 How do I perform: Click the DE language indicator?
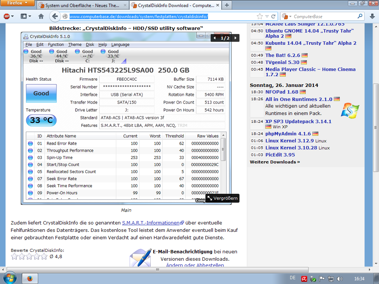coord(292,278)
